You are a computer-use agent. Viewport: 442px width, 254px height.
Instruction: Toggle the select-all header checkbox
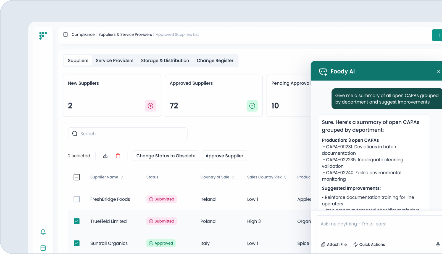click(77, 177)
